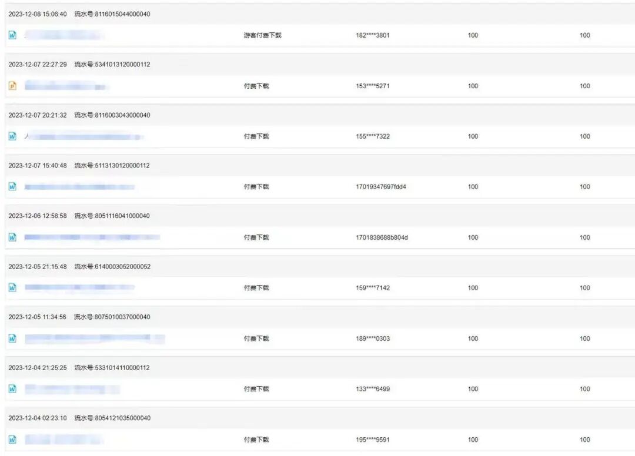Open the document link in the 2023-12-06 12:58:58 order
Screen dimensions: 635x456
(x=92, y=237)
